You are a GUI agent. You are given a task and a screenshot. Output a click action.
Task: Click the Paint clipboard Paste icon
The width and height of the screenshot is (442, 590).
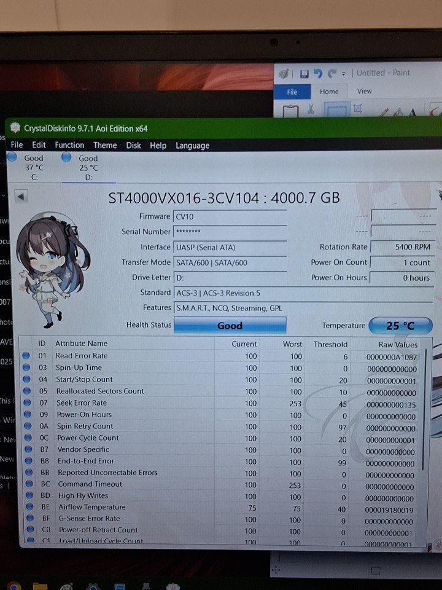point(290,112)
